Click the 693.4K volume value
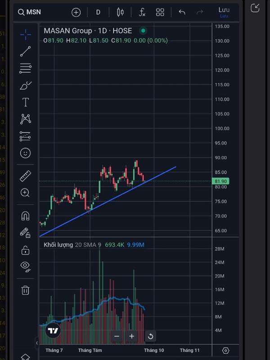Viewport: 270px width, 360px height. click(x=115, y=245)
